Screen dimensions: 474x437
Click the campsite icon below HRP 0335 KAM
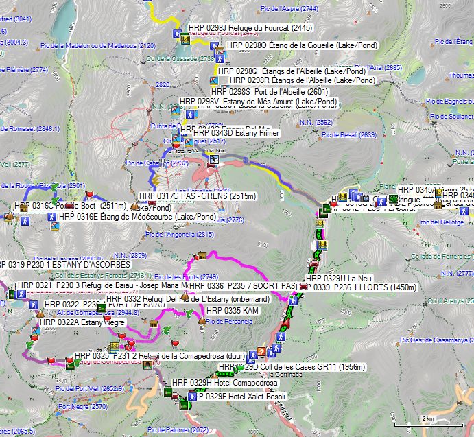click(202, 320)
